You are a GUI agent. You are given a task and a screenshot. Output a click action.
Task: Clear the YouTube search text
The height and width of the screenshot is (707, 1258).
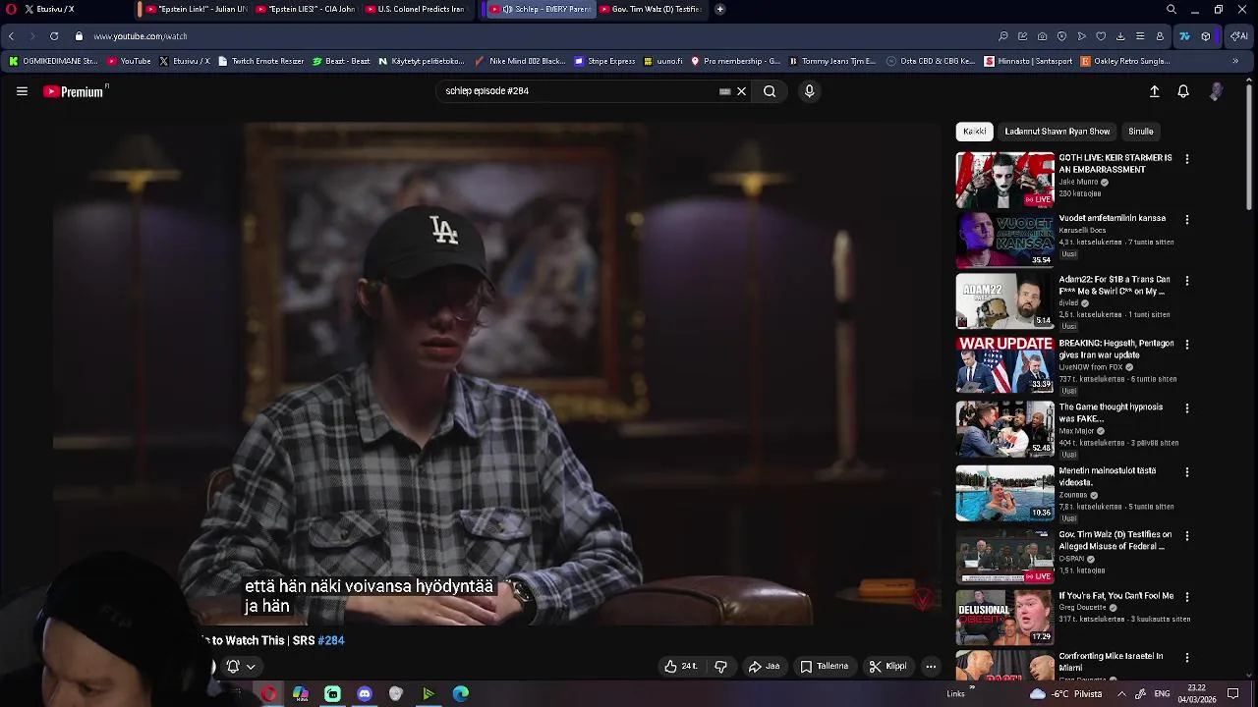point(742,91)
